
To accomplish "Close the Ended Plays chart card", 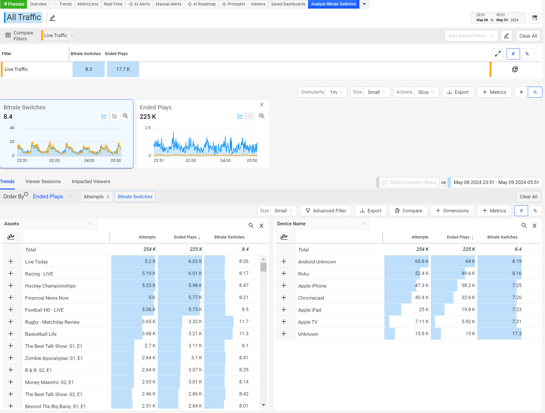I will pyautogui.click(x=262, y=105).
